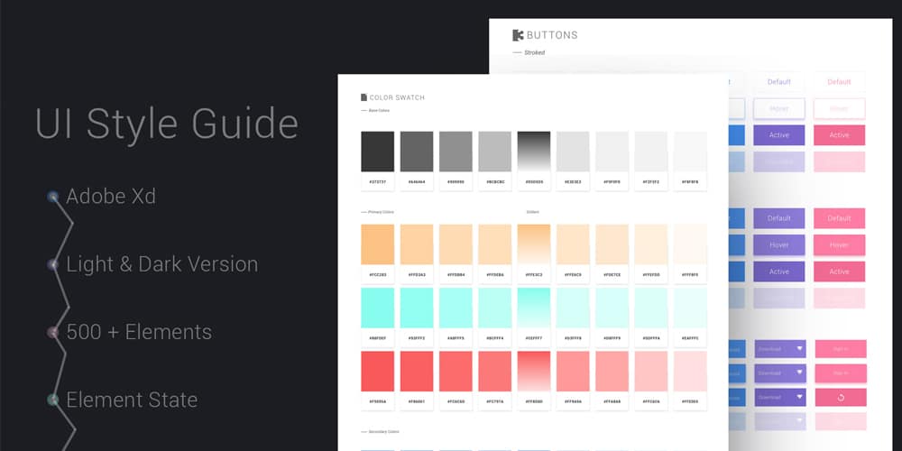This screenshot has height=451, width=902.
Task: Click the 500 + Elements text
Action: [139, 333]
